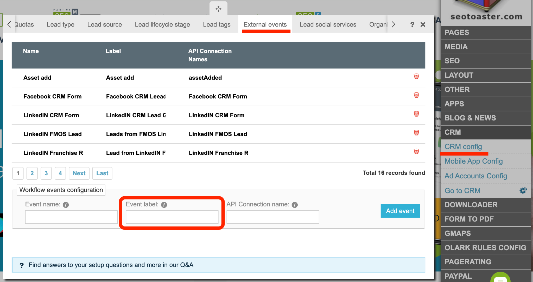Navigate to page 2 of results
The image size is (533, 282).
32,173
